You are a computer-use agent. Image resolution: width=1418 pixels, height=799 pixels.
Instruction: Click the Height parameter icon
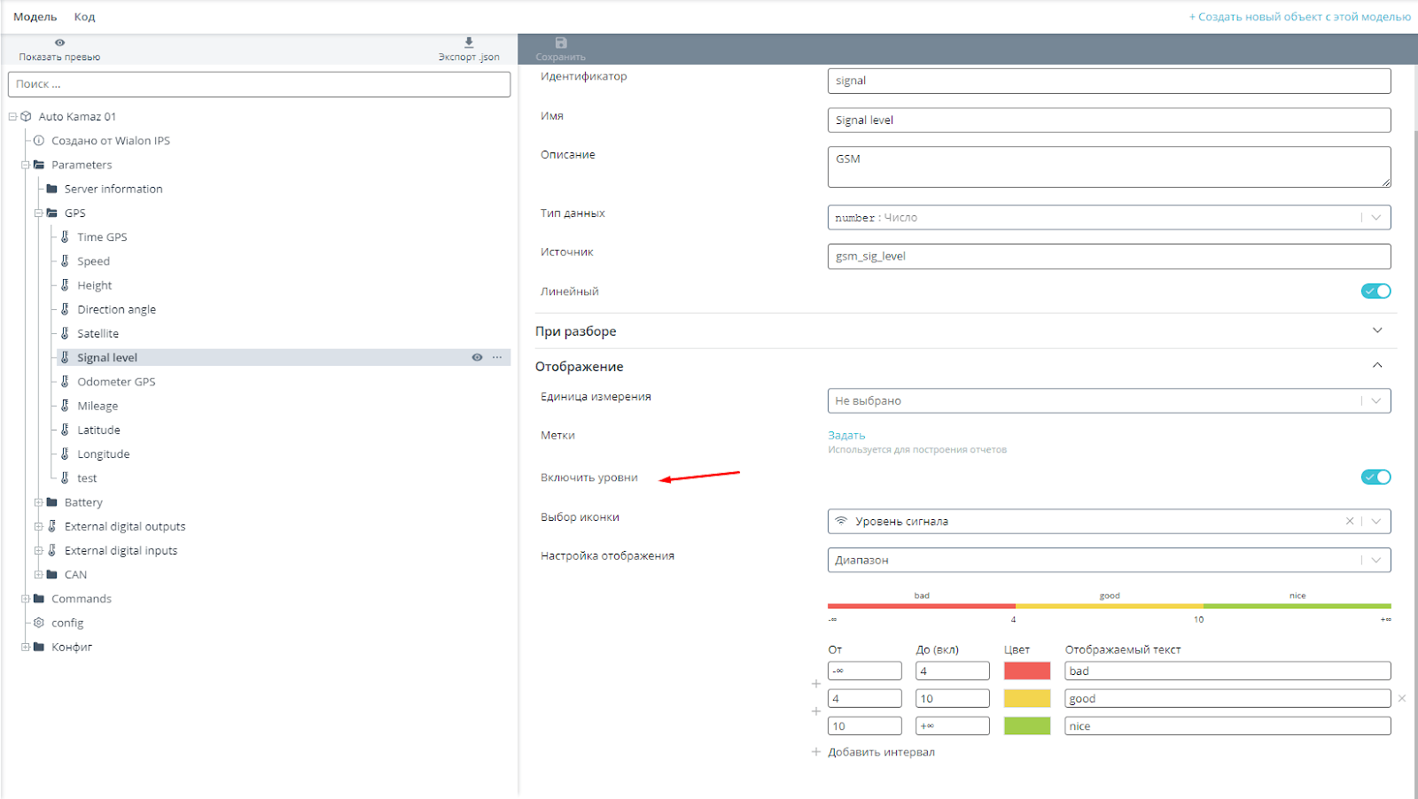(65, 284)
